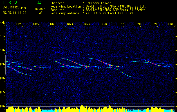
Task: Click the 1322 time axis label
Action: 36,24
